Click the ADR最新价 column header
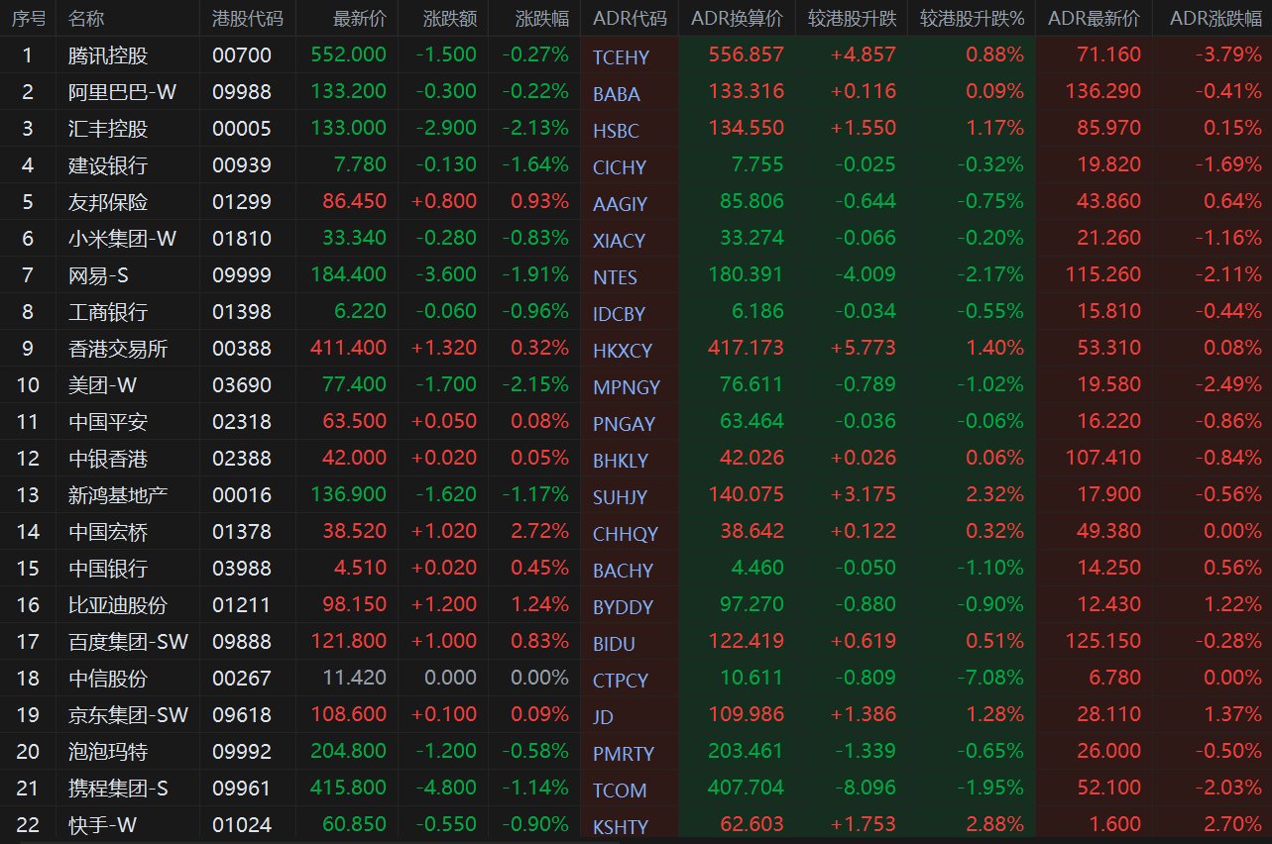 [1095, 19]
